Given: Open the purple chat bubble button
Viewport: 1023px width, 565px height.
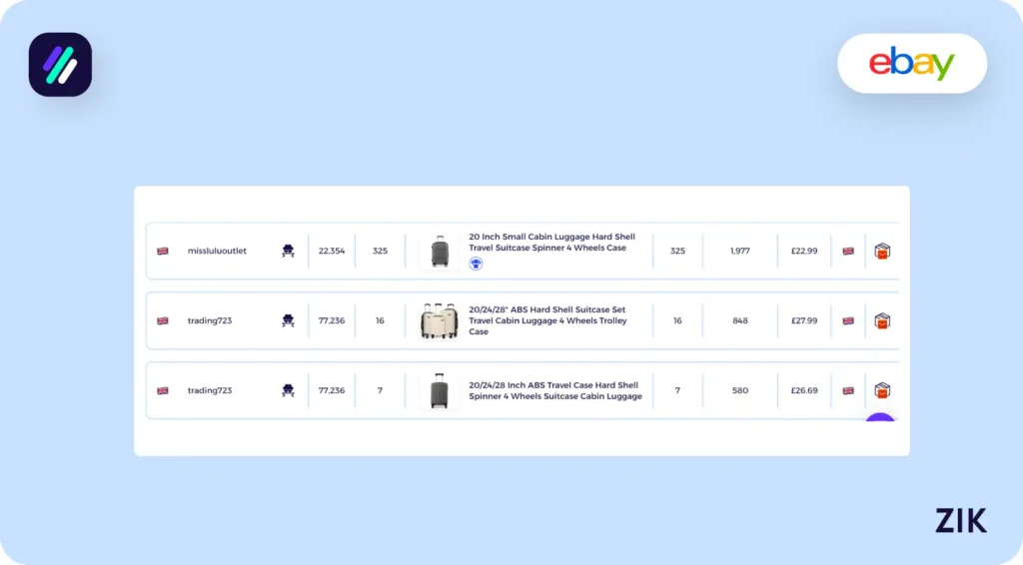Looking at the screenshot, I should (880, 424).
